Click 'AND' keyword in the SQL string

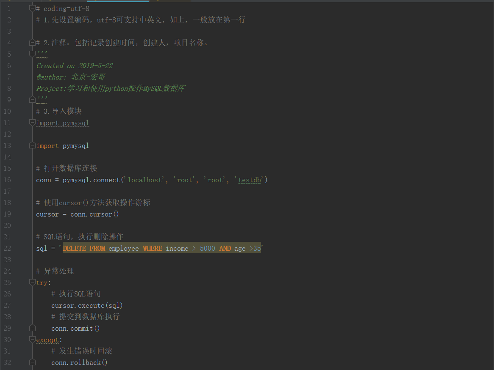[x=225, y=248]
